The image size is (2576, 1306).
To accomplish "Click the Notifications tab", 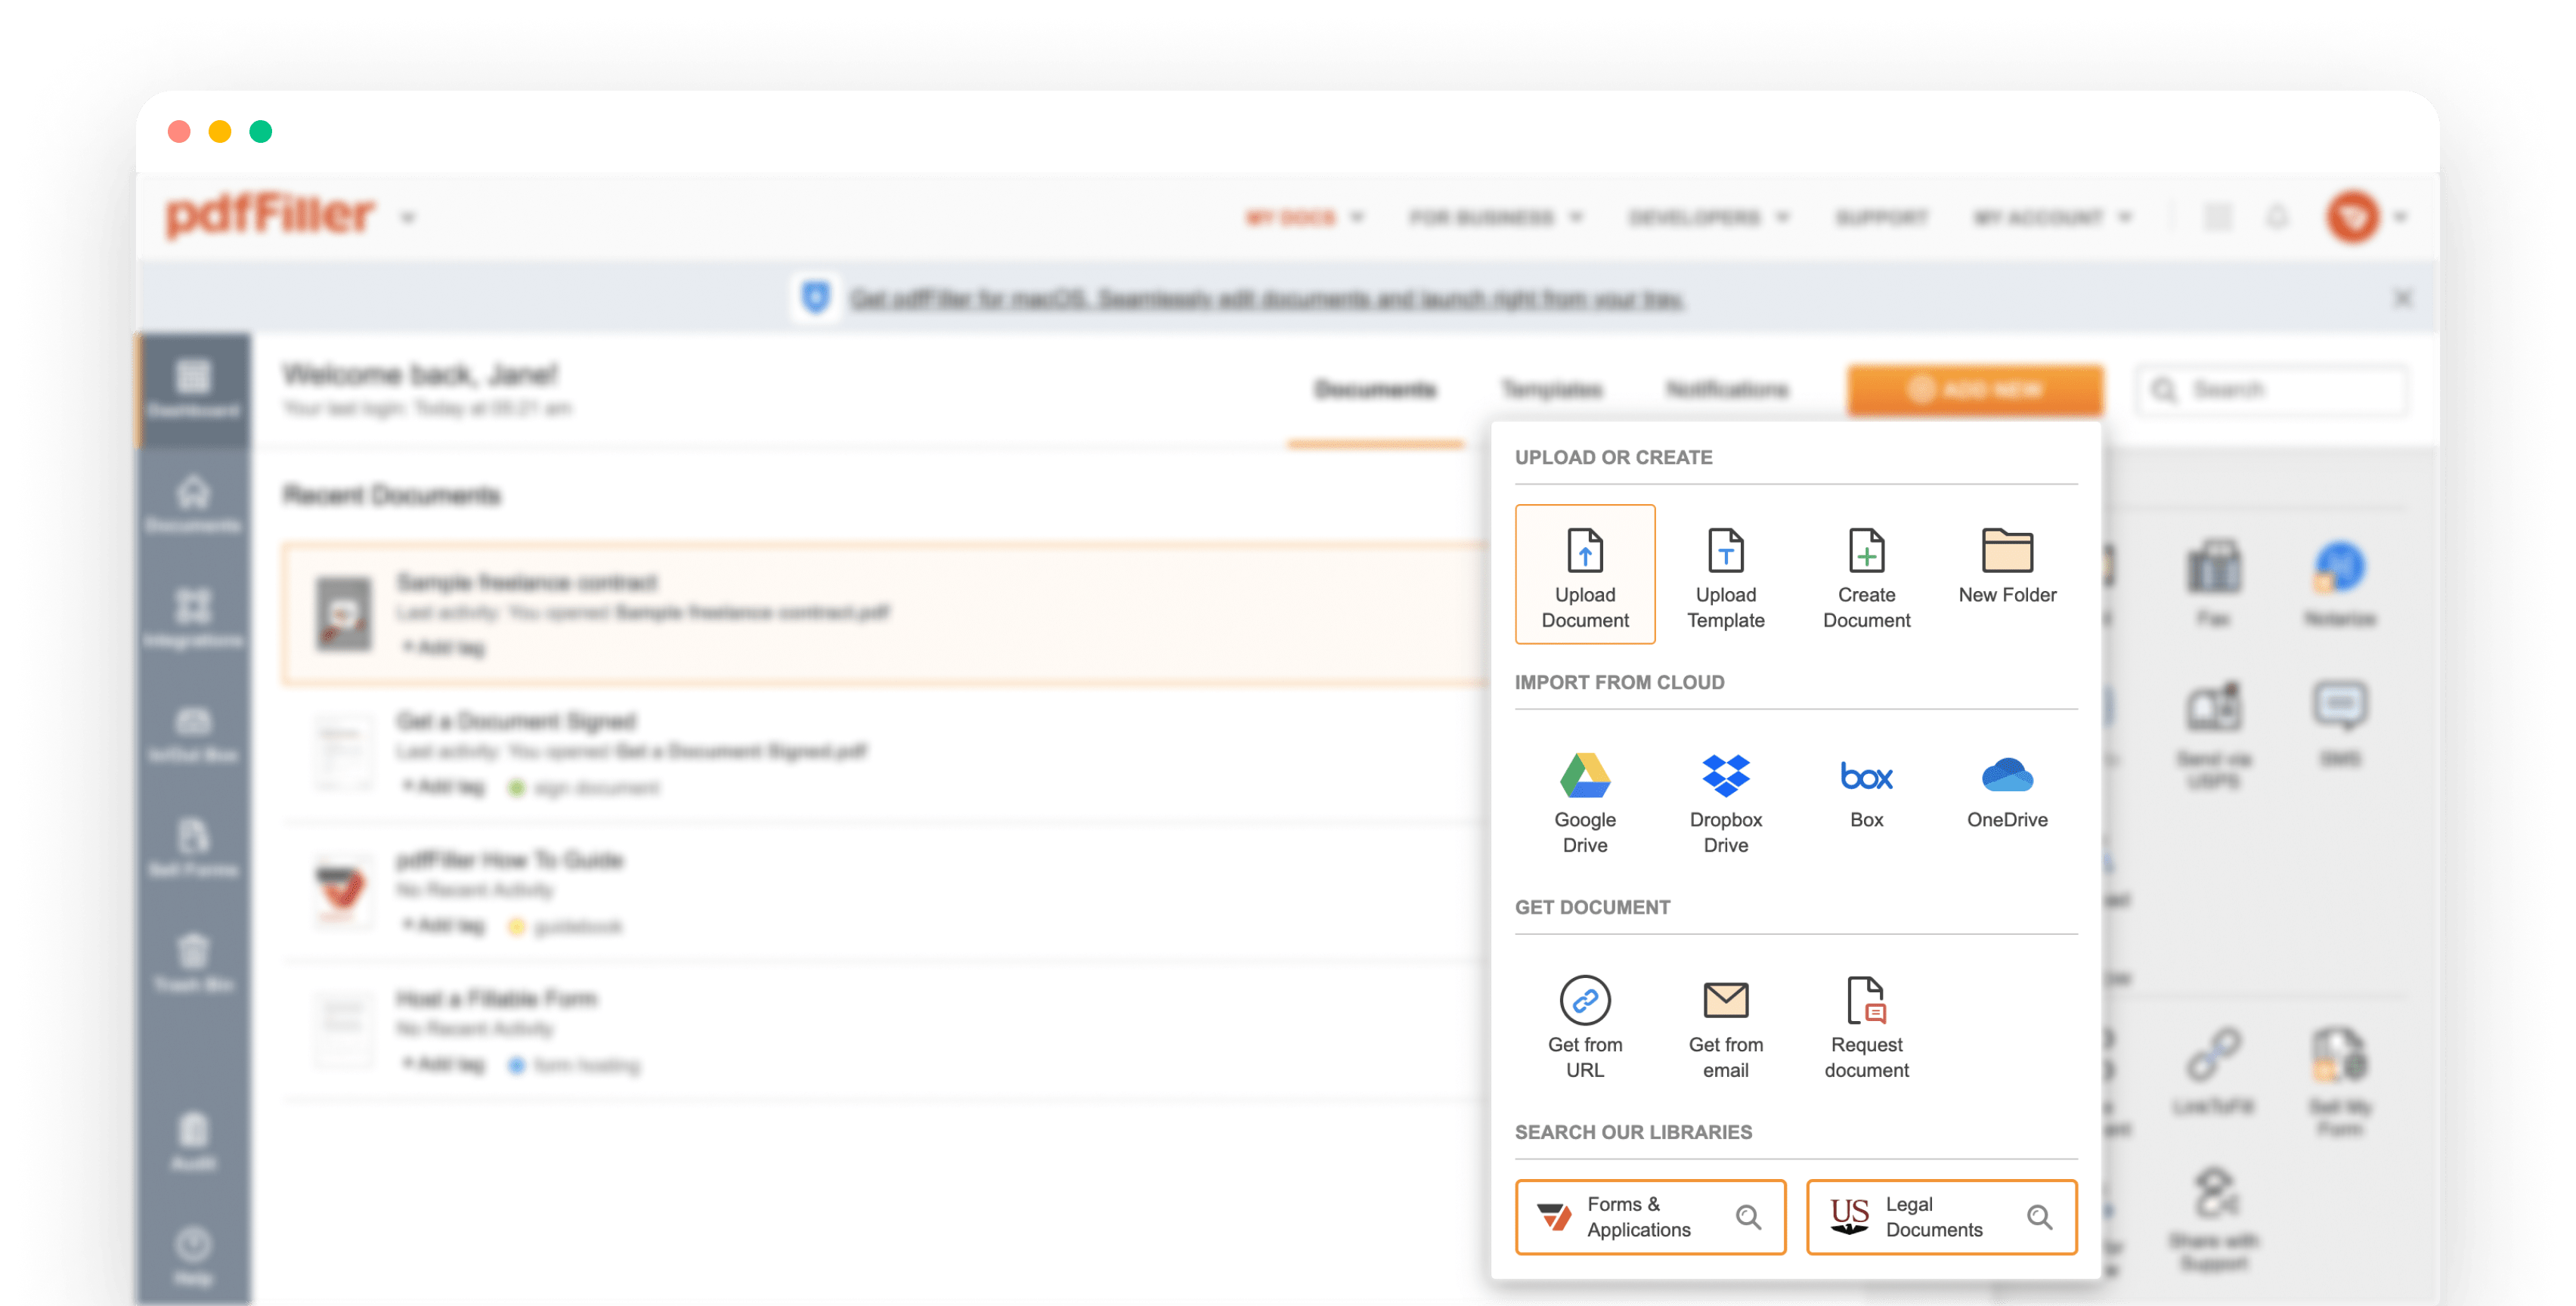I will coord(1723,391).
